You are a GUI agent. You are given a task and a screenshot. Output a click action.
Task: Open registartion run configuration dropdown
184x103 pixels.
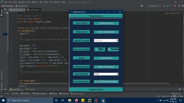click(x=154, y=6)
